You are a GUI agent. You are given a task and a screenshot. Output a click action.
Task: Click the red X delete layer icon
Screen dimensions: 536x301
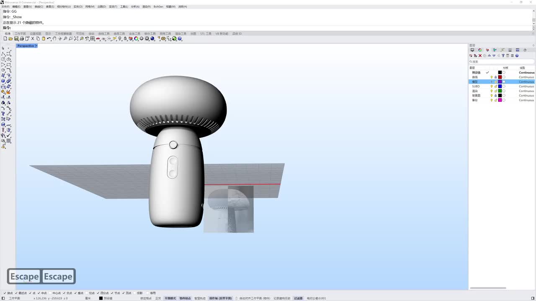point(480,56)
